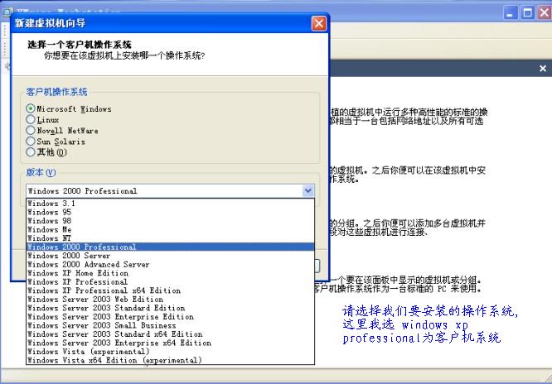Choose Windows XP Professional x64 Edition
552x384 pixels.
tap(104, 290)
